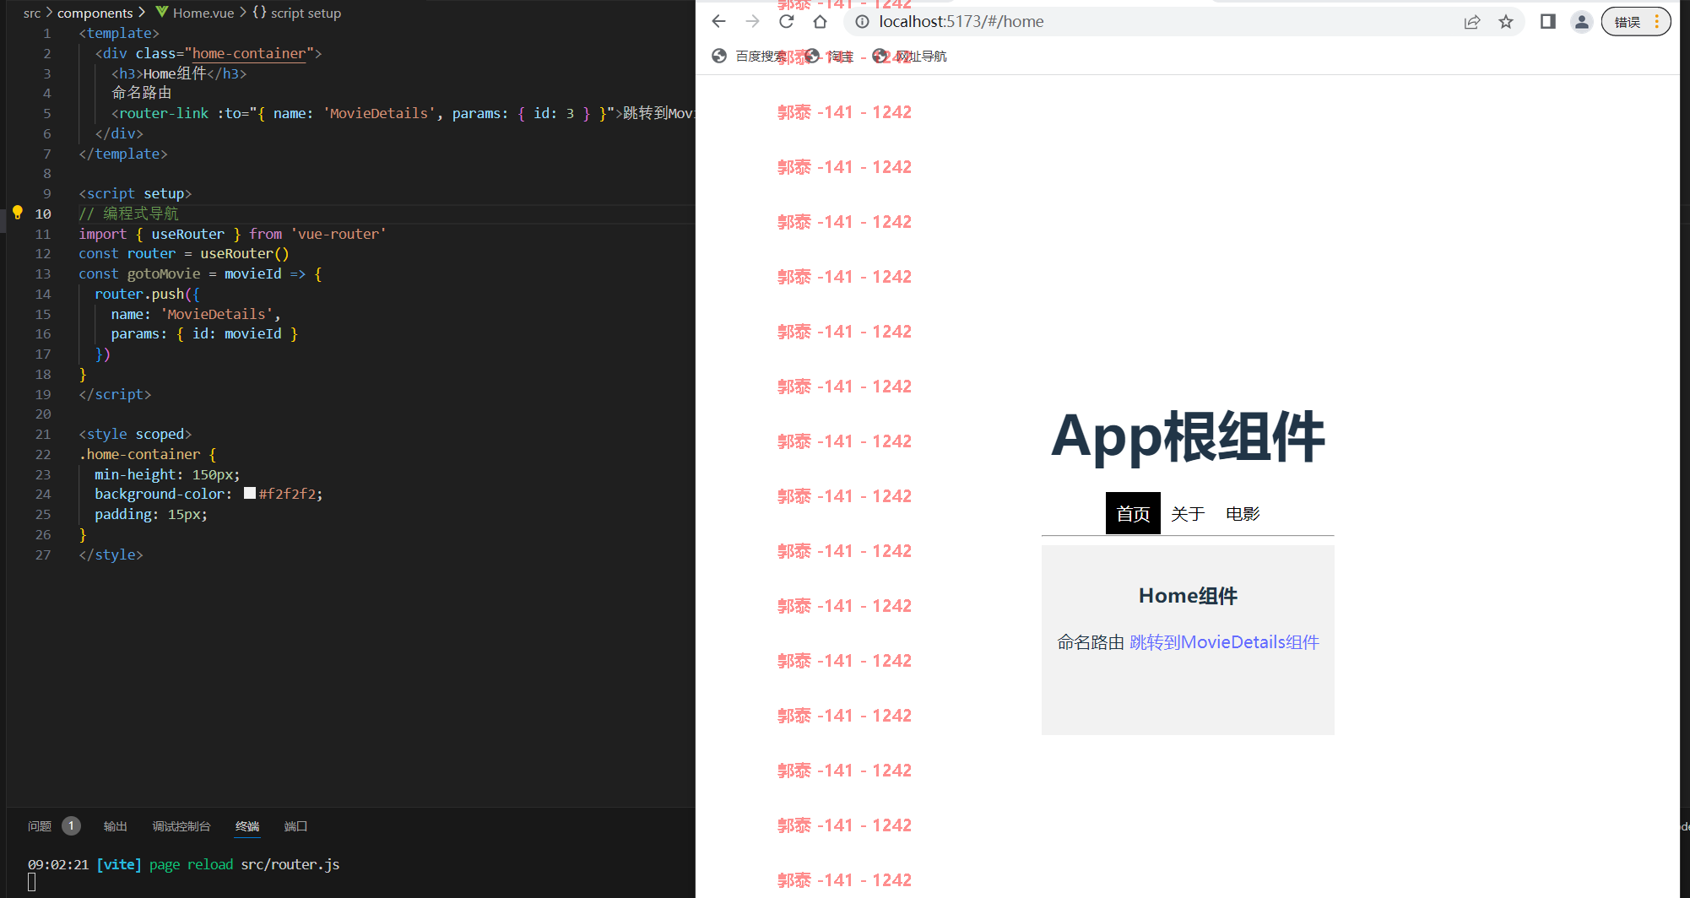Open the 百度搜索 bookmark
This screenshot has width=1690, height=898.
[x=750, y=56]
